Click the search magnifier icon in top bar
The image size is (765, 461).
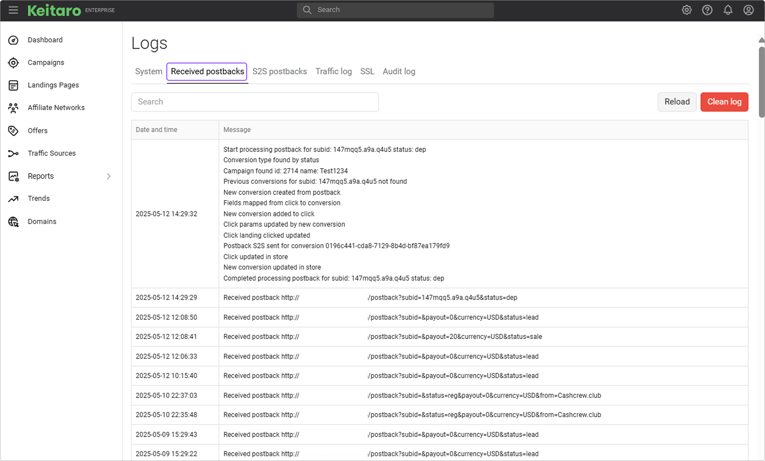(x=307, y=10)
